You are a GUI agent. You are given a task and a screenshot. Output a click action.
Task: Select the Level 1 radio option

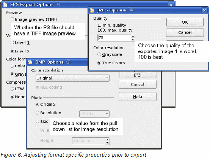coord(12,43)
